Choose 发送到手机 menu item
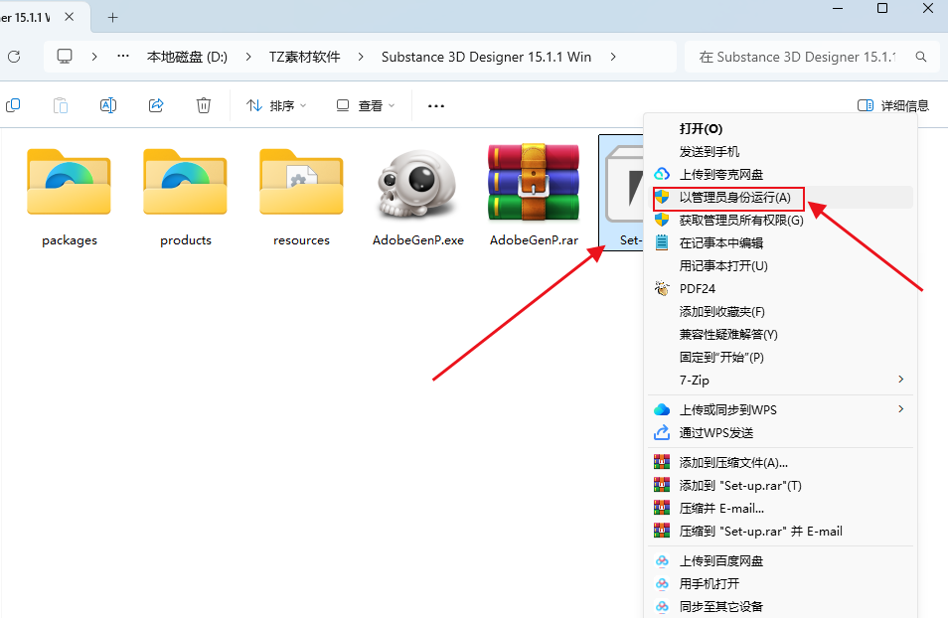 pos(780,152)
